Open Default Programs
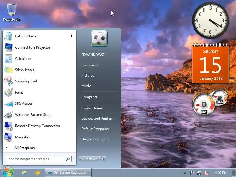Screen dimensions: 236x177 click(95, 129)
